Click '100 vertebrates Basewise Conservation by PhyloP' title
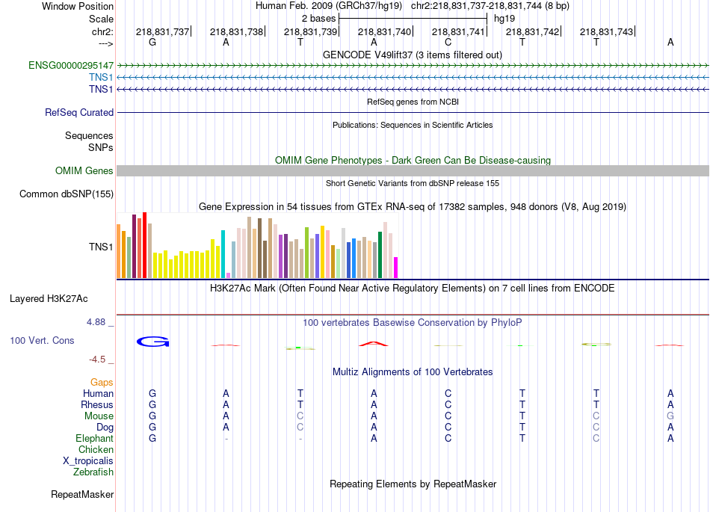Screen dimensions: 710x512 tap(412, 322)
